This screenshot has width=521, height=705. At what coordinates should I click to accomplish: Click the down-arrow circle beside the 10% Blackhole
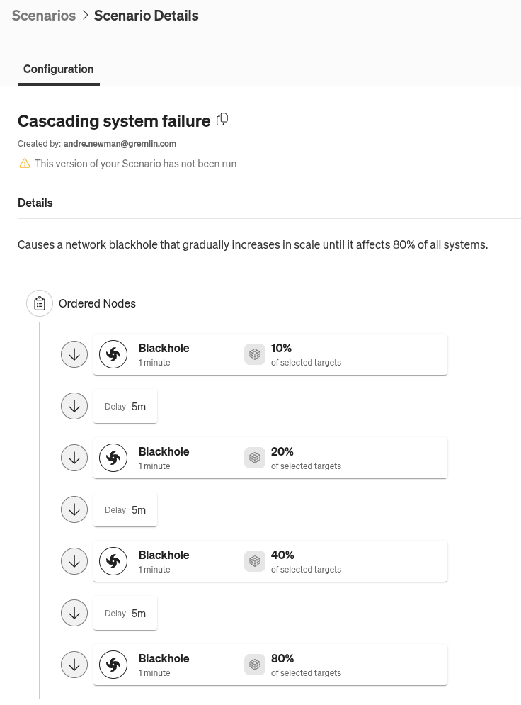(x=74, y=354)
